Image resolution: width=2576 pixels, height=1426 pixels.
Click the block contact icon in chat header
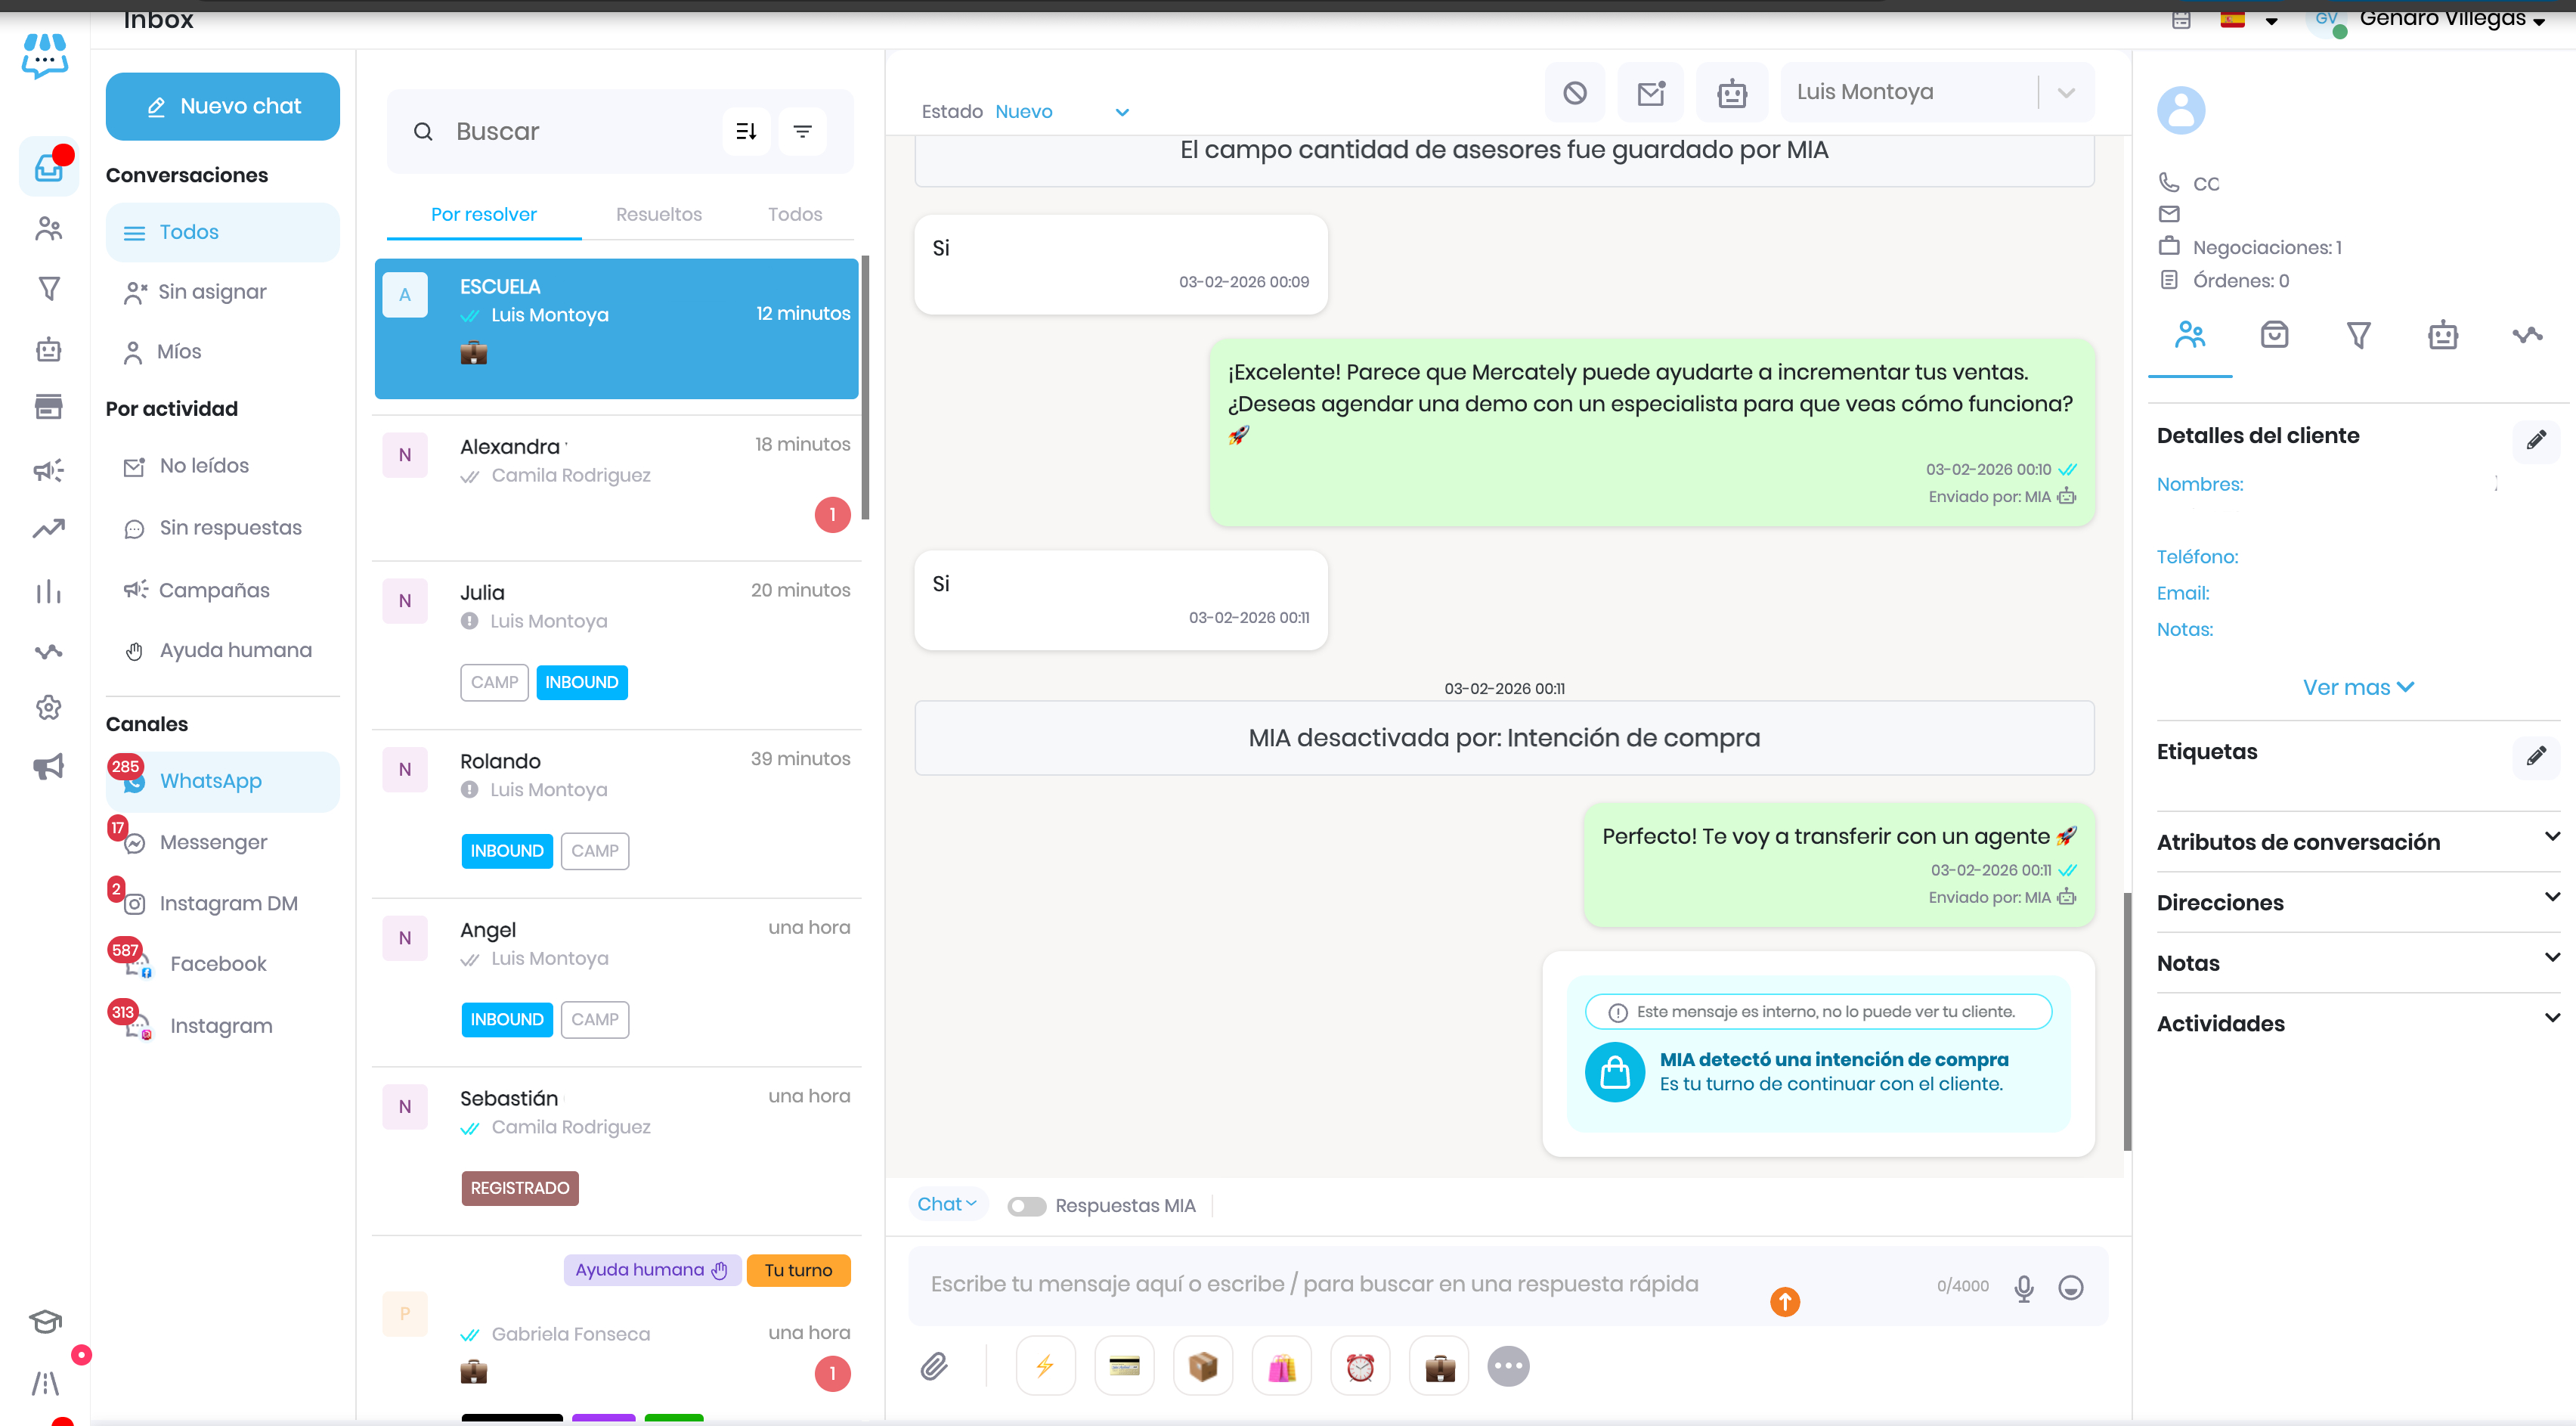(1574, 93)
